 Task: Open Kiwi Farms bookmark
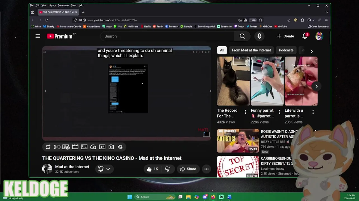click(131, 27)
